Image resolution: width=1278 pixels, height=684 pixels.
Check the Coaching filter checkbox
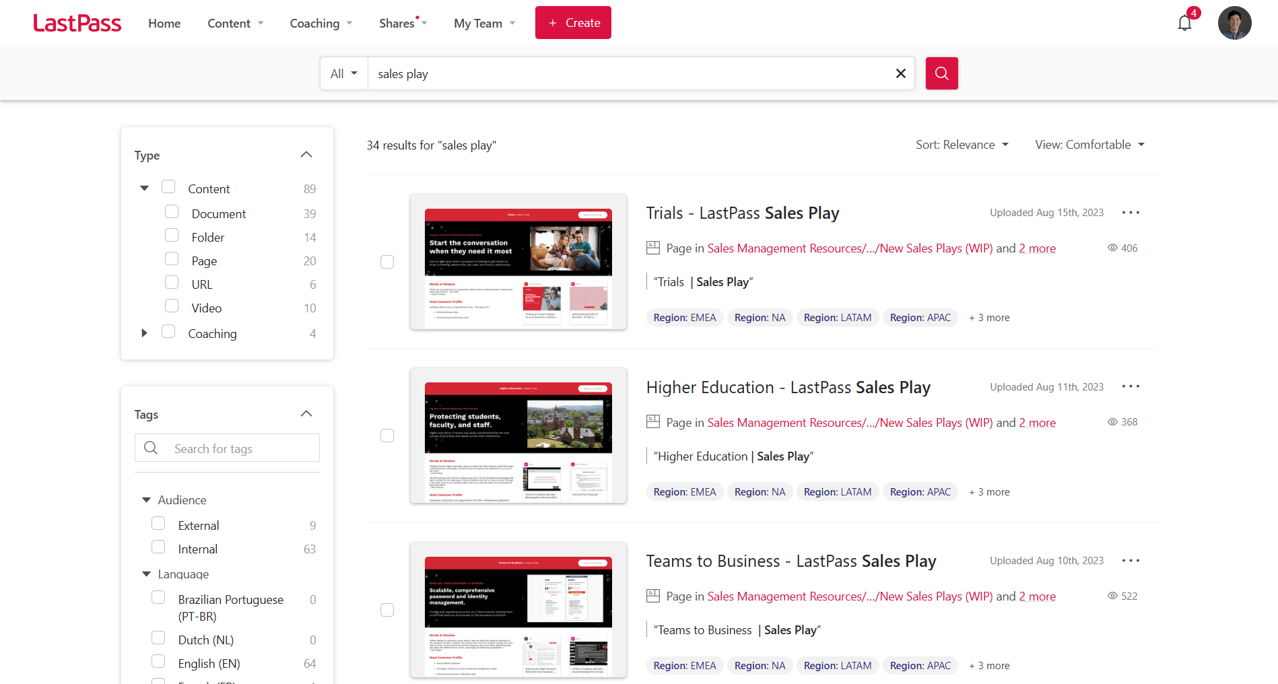[x=168, y=331]
